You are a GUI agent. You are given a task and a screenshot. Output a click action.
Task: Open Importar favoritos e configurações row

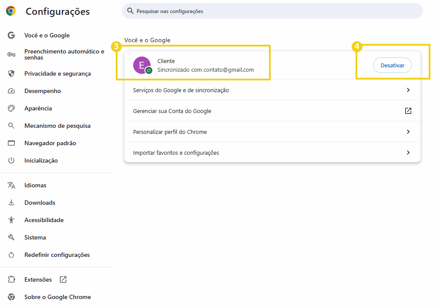point(272,153)
